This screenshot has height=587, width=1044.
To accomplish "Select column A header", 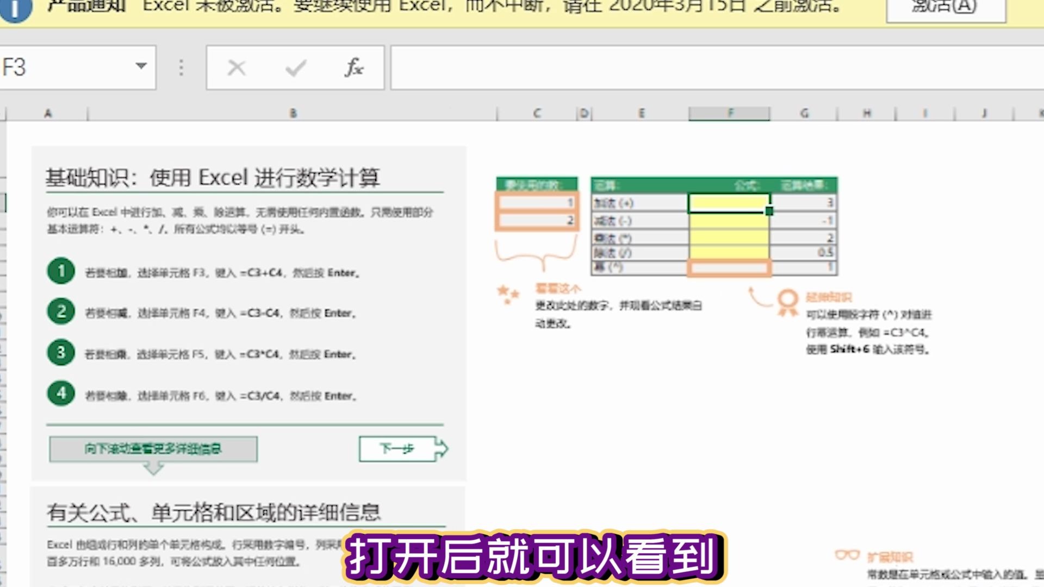I will pyautogui.click(x=47, y=113).
